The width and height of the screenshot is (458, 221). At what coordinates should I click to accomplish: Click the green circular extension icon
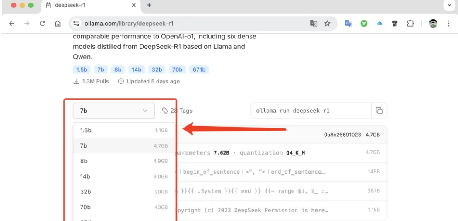coord(364,24)
